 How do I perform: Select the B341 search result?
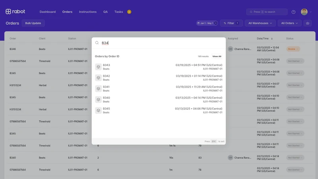coord(159,89)
